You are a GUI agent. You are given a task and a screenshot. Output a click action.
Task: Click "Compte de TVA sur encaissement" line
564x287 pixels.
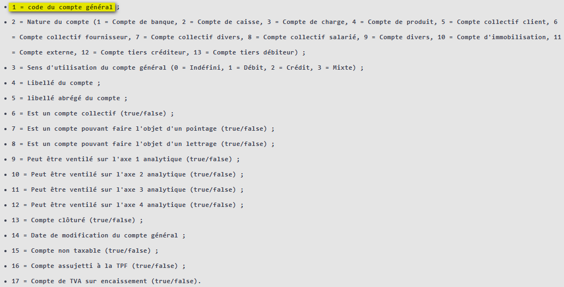(x=106, y=281)
